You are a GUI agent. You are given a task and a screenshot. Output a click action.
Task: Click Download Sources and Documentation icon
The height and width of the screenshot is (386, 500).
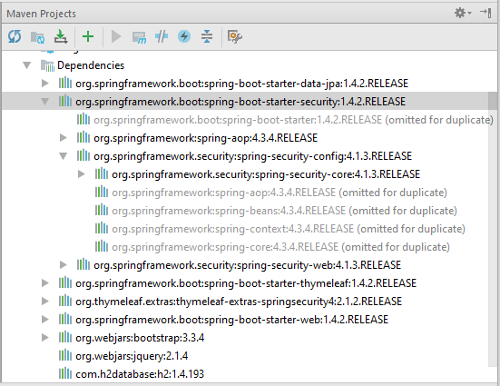pos(61,36)
